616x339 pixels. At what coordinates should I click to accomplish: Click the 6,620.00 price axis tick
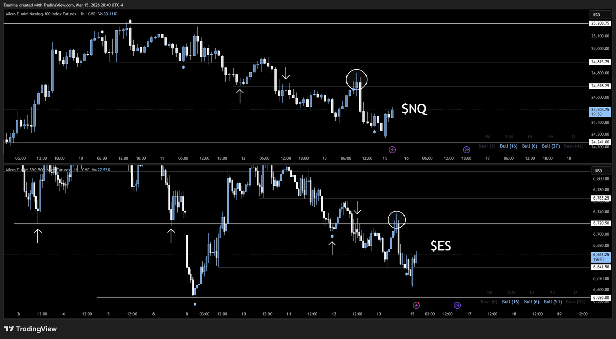(x=601, y=278)
